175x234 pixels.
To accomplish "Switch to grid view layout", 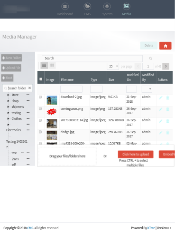I will pyautogui.click(x=52, y=65).
